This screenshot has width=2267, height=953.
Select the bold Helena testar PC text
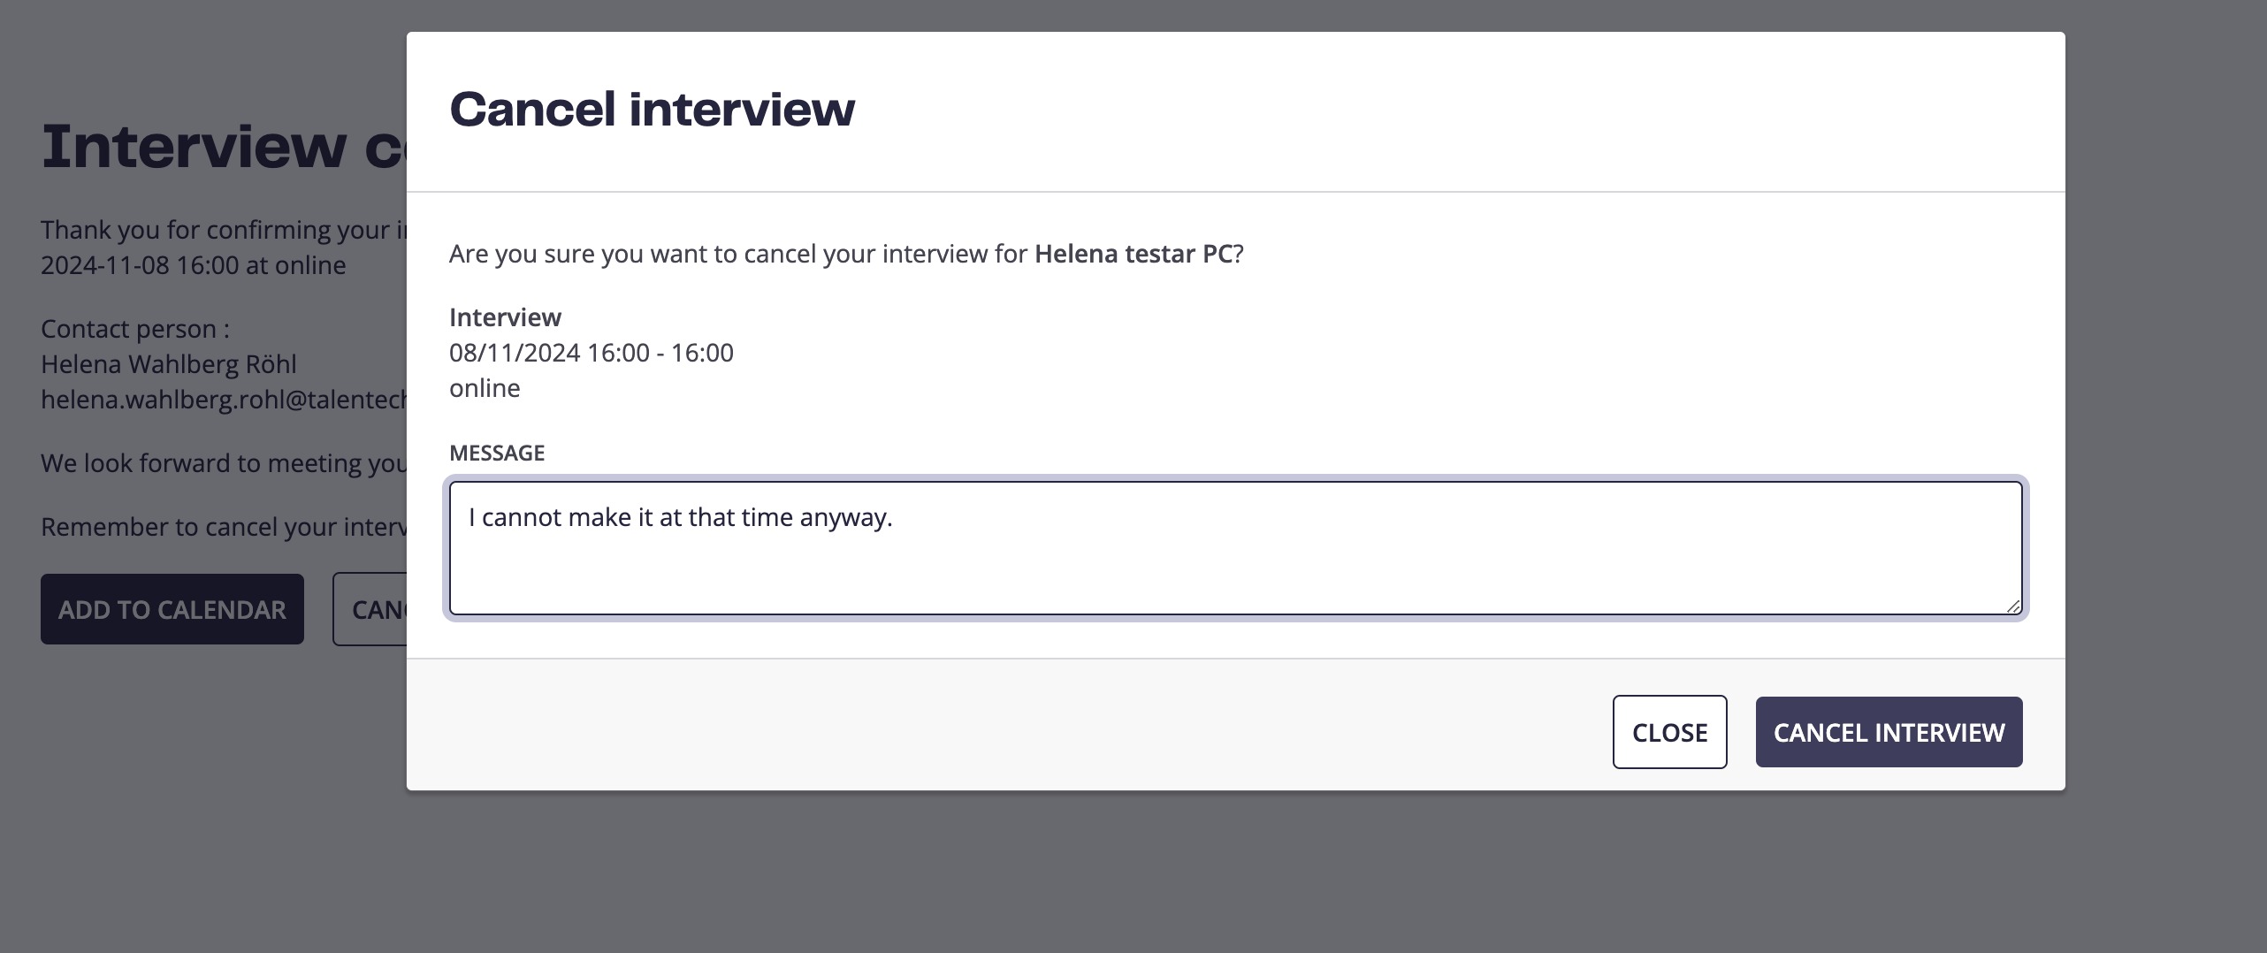[x=1133, y=254]
